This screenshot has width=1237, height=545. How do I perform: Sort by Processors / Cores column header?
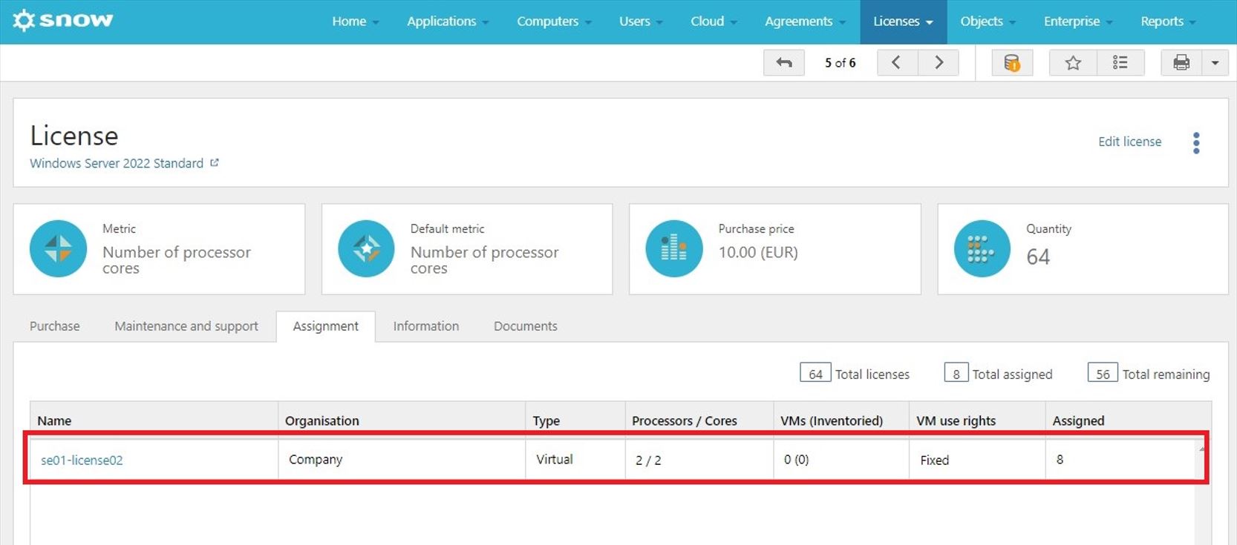(699, 420)
